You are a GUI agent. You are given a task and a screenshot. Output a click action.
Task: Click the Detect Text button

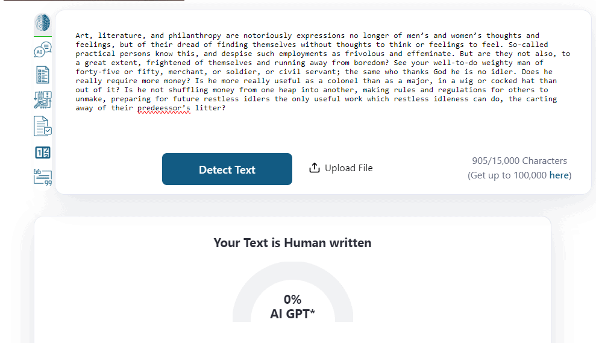click(227, 169)
